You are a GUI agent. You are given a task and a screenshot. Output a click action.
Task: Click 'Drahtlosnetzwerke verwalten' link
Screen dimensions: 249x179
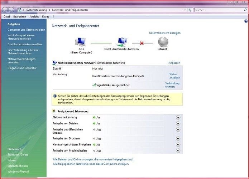point(25,45)
